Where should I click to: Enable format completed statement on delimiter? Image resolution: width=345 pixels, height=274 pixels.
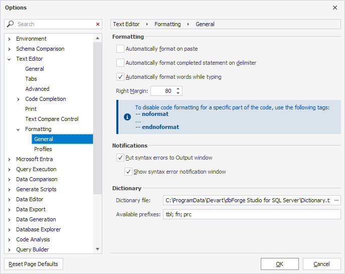click(x=120, y=63)
